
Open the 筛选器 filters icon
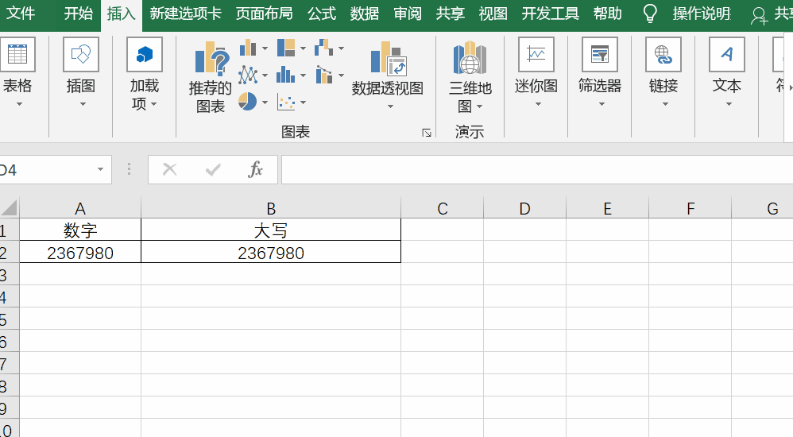click(x=600, y=54)
